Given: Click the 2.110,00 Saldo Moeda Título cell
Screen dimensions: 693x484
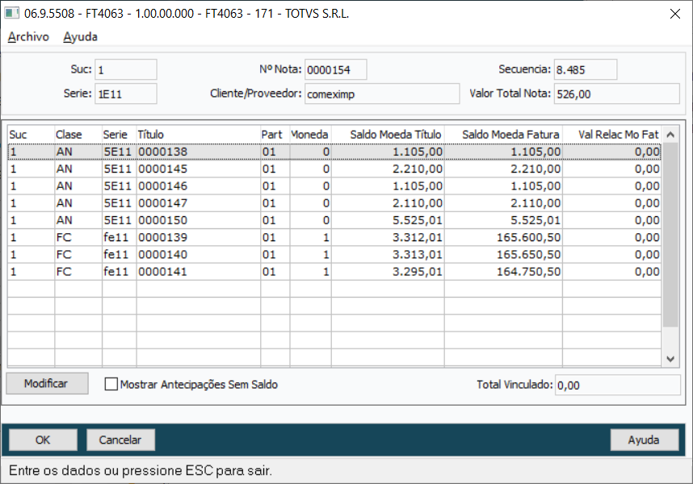Looking at the screenshot, I should pyautogui.click(x=388, y=203).
